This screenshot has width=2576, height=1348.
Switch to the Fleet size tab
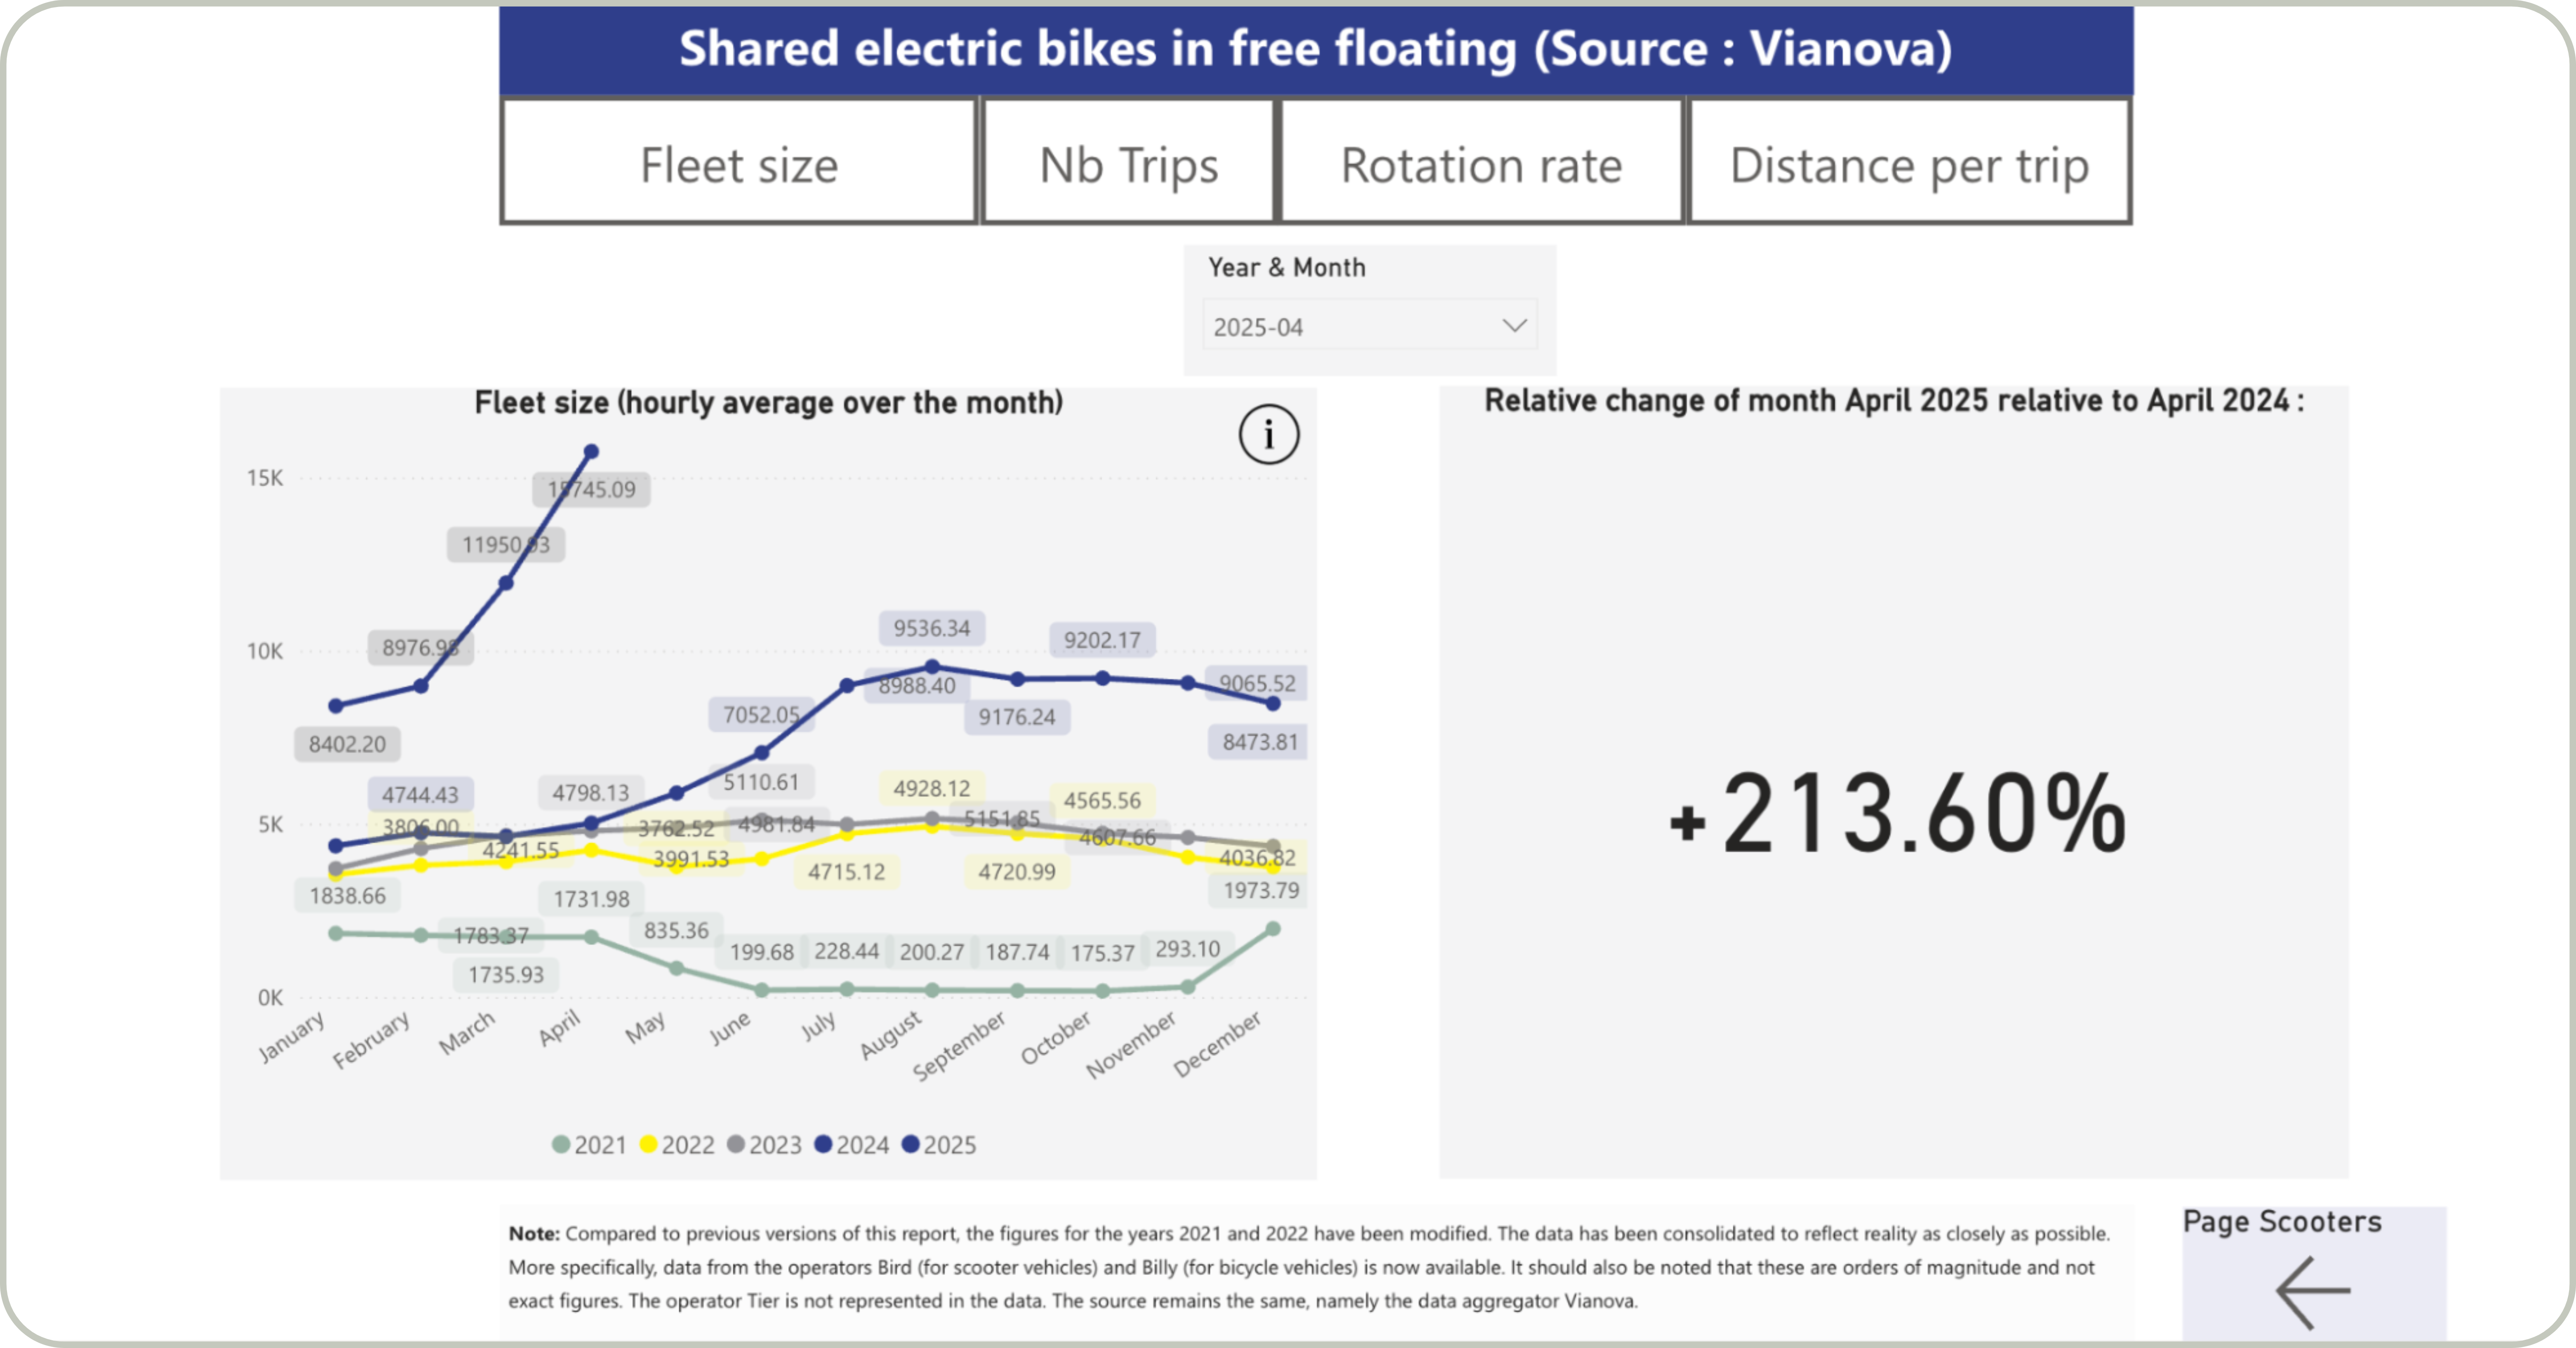(x=739, y=162)
